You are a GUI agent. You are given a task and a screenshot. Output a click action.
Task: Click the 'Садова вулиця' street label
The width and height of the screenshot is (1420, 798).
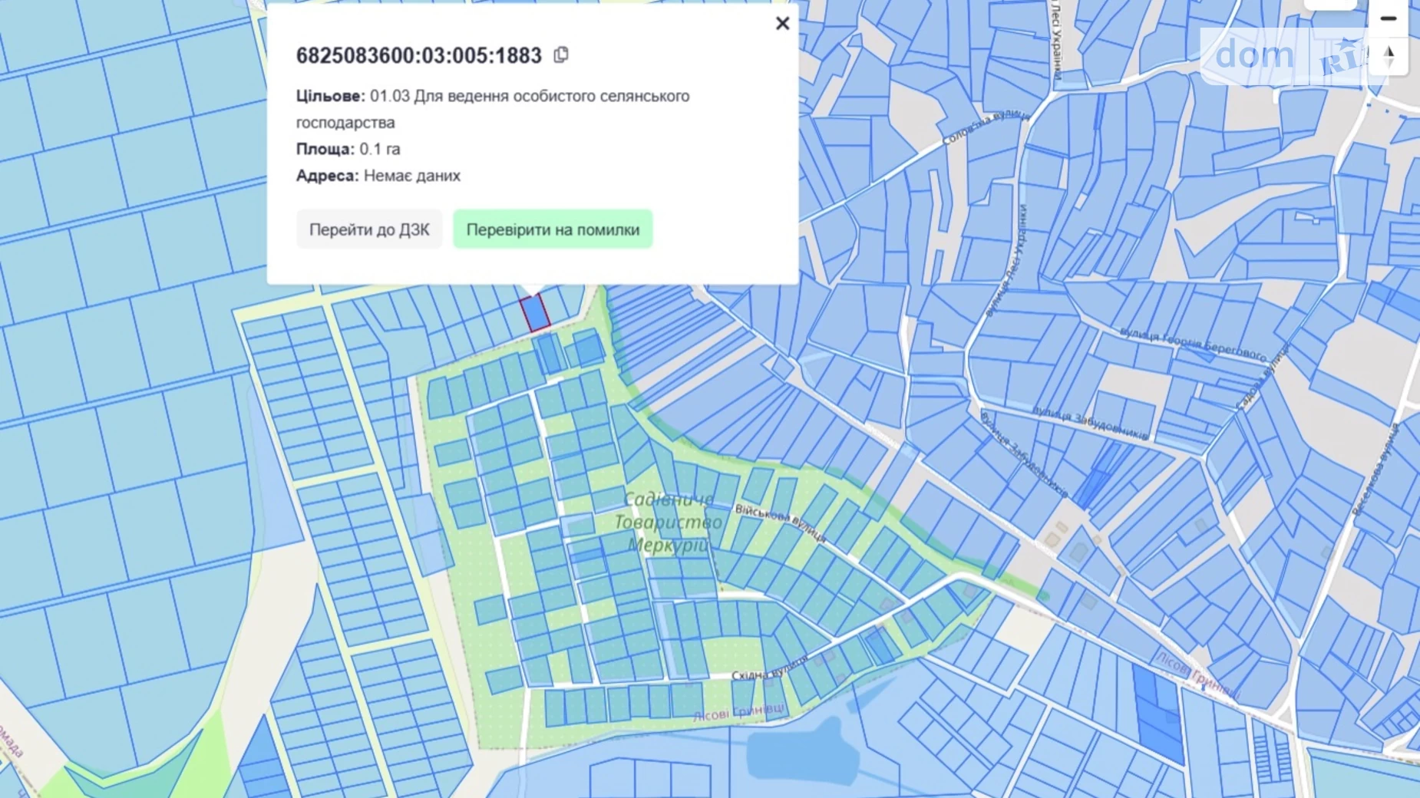point(1261,378)
